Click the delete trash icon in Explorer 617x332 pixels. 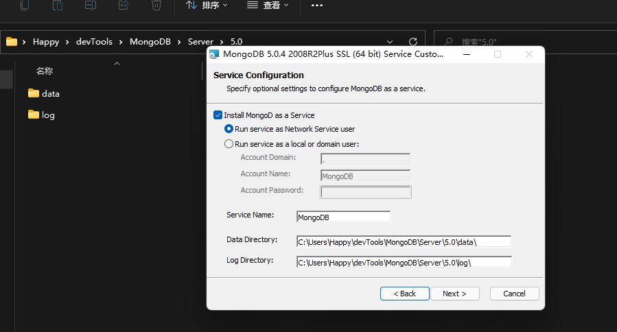click(x=156, y=5)
